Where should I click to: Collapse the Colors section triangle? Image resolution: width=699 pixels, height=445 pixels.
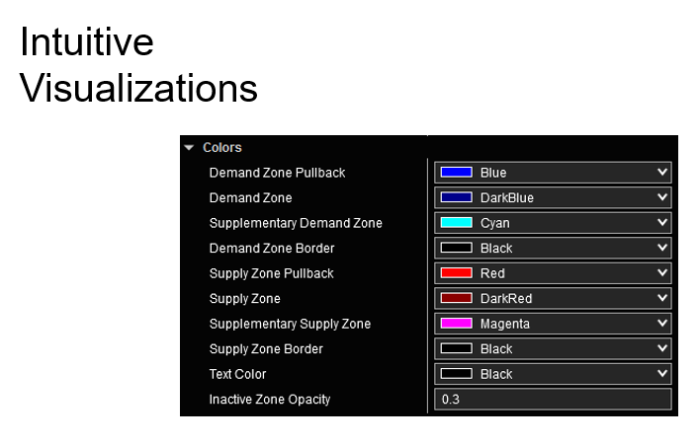click(x=189, y=148)
